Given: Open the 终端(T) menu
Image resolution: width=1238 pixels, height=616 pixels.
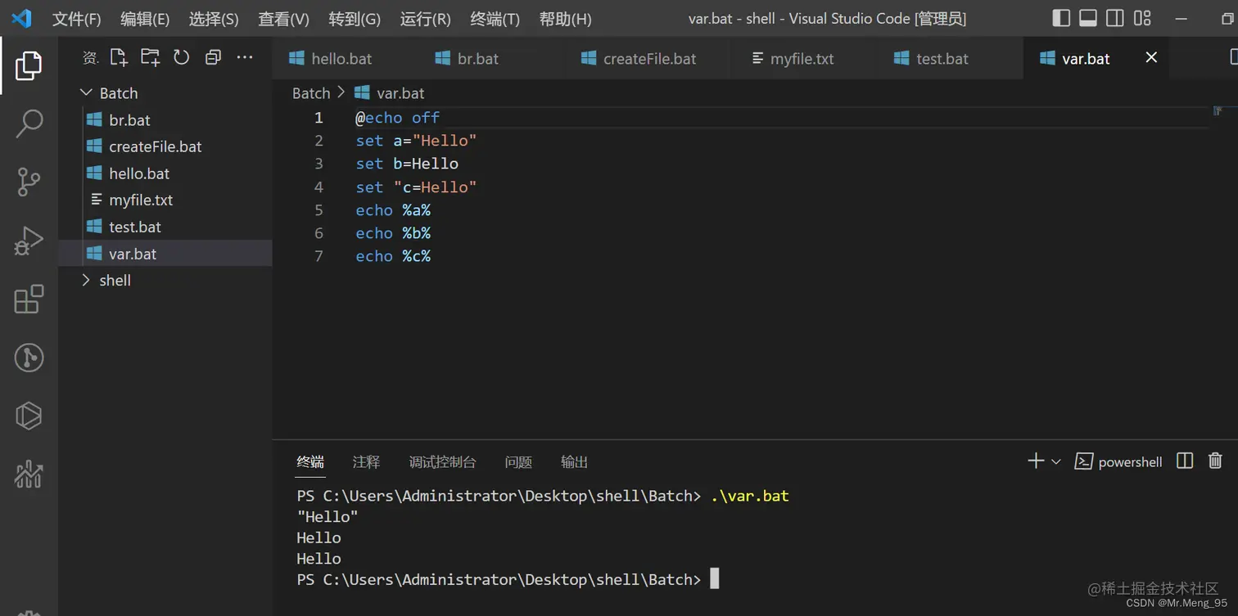Looking at the screenshot, I should click(x=495, y=19).
